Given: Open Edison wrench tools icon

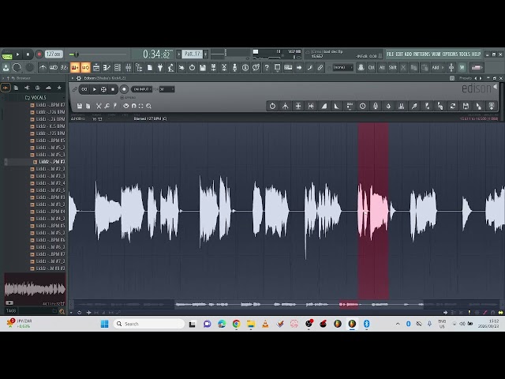Looking at the screenshot, I should (107, 106).
